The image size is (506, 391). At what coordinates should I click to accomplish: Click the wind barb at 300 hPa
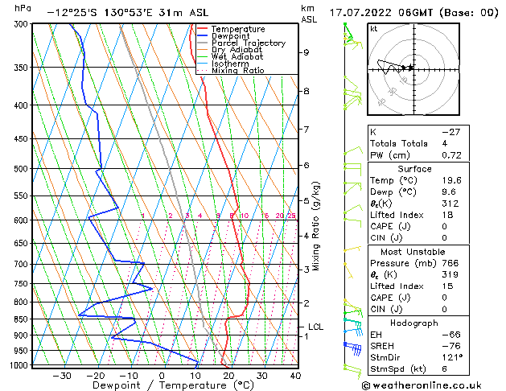(x=349, y=34)
